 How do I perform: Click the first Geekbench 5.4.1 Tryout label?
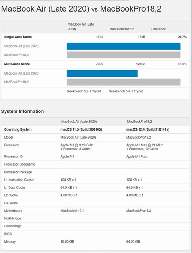(84, 91)
